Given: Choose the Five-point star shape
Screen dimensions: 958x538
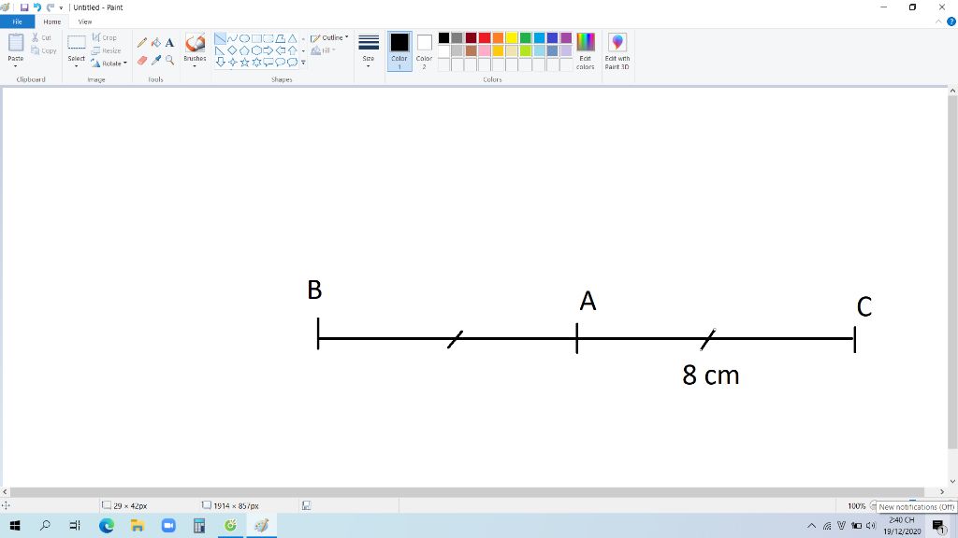Looking at the screenshot, I should tap(244, 64).
